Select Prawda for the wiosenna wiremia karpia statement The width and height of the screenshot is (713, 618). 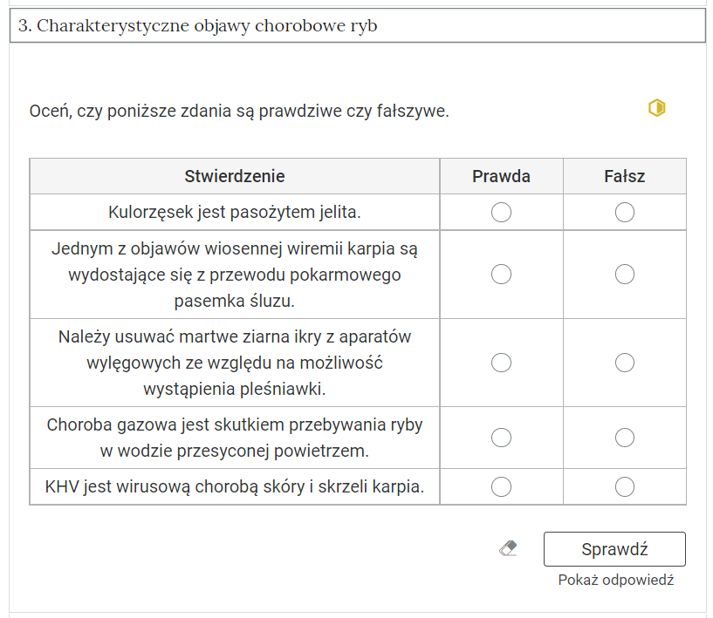[501, 274]
